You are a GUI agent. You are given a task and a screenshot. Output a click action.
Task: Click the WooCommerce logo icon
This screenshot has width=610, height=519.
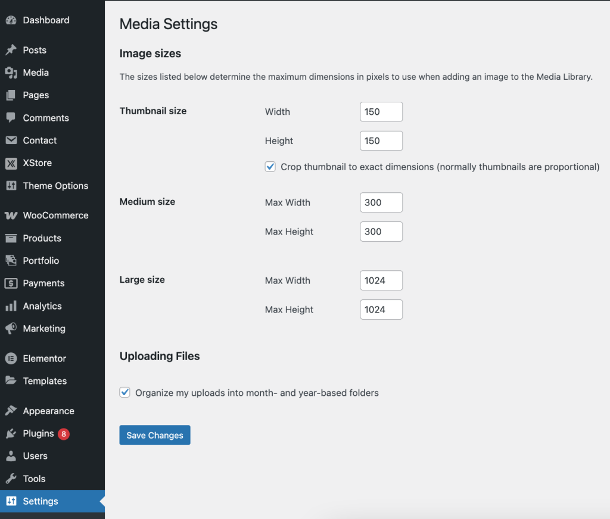click(x=11, y=215)
